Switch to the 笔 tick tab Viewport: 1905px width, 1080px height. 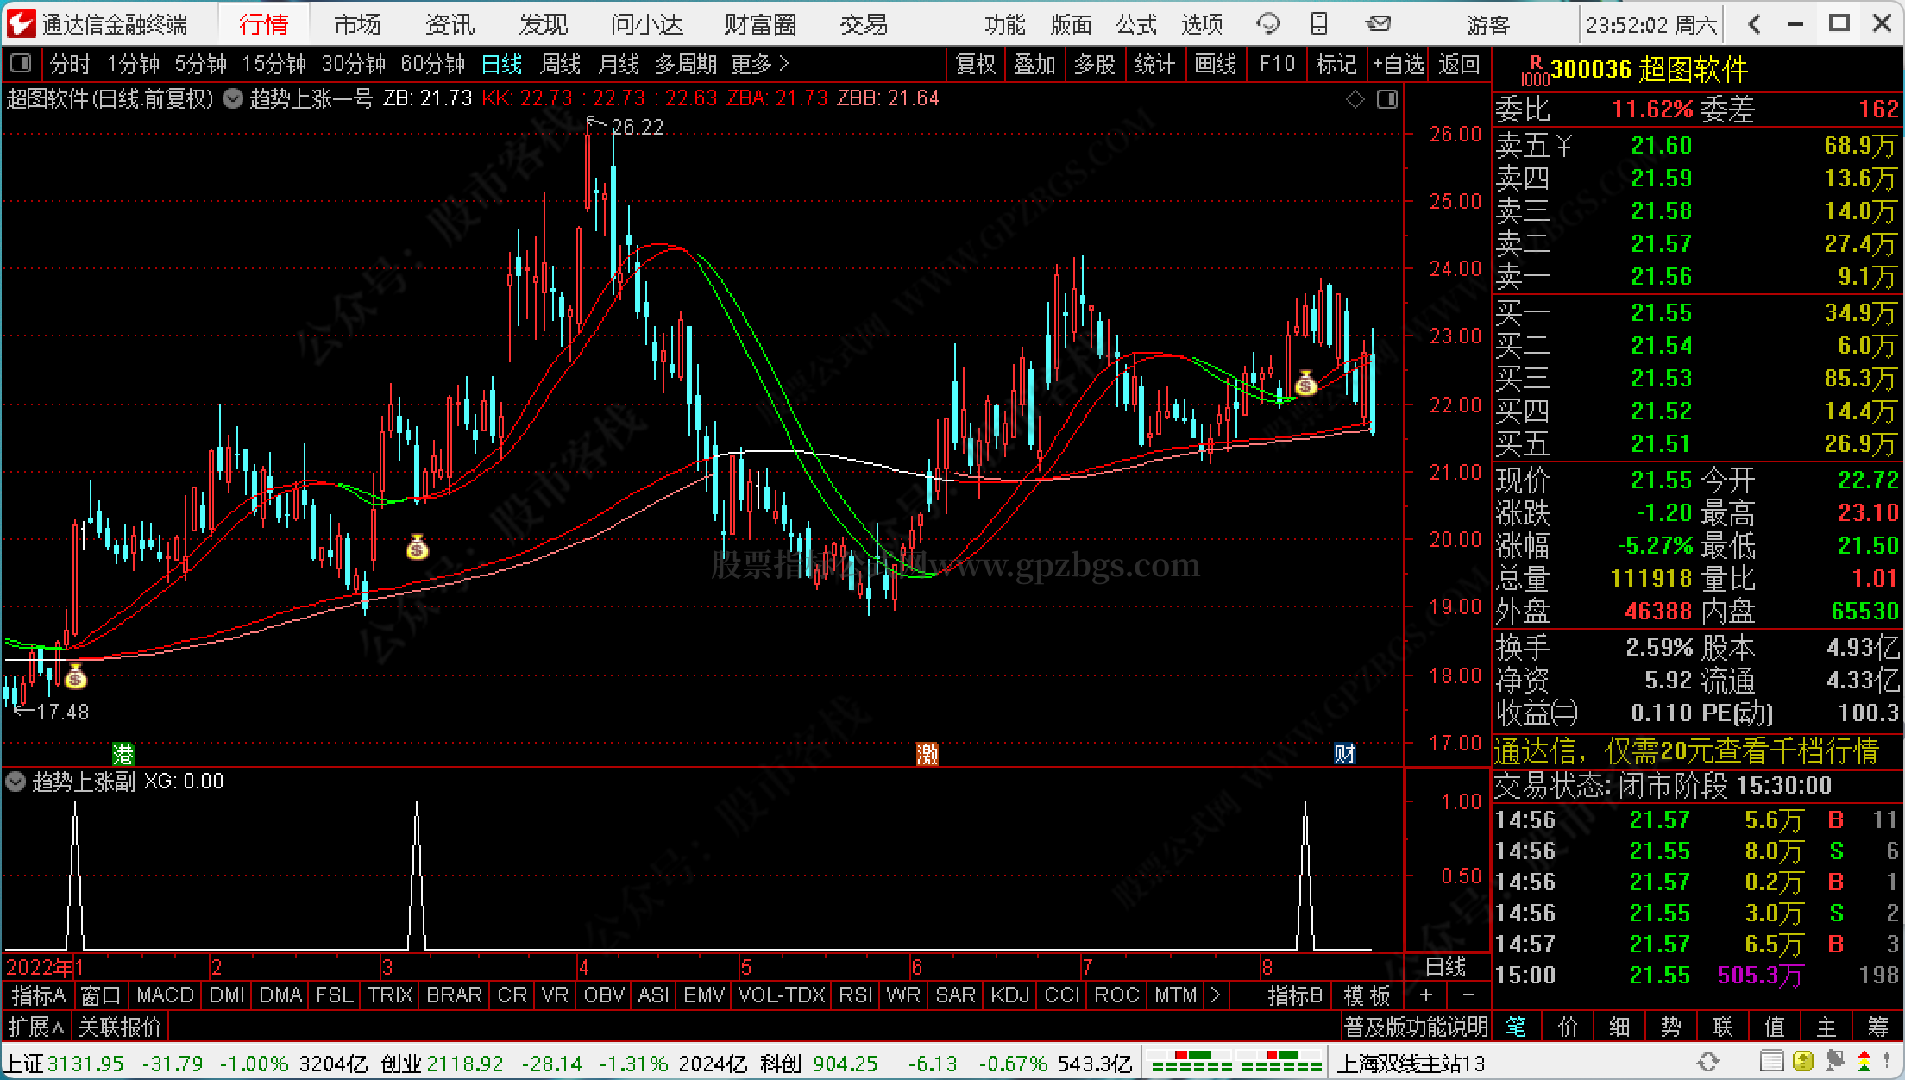click(1516, 1027)
